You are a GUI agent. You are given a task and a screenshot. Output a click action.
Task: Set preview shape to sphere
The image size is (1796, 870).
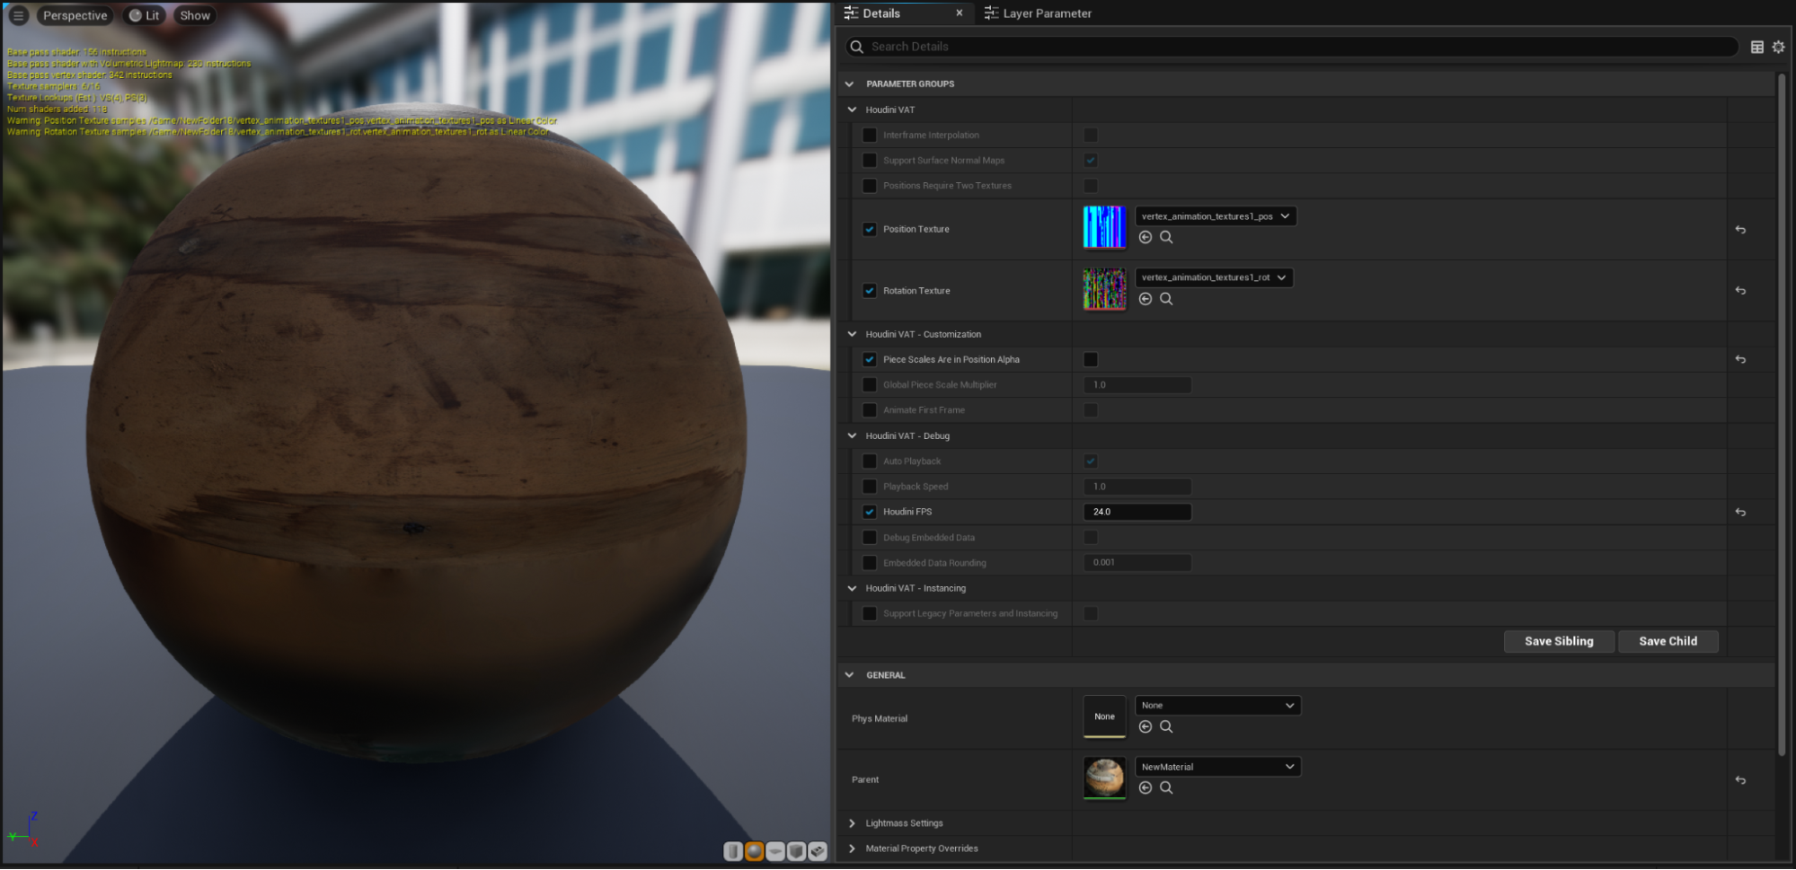click(755, 851)
